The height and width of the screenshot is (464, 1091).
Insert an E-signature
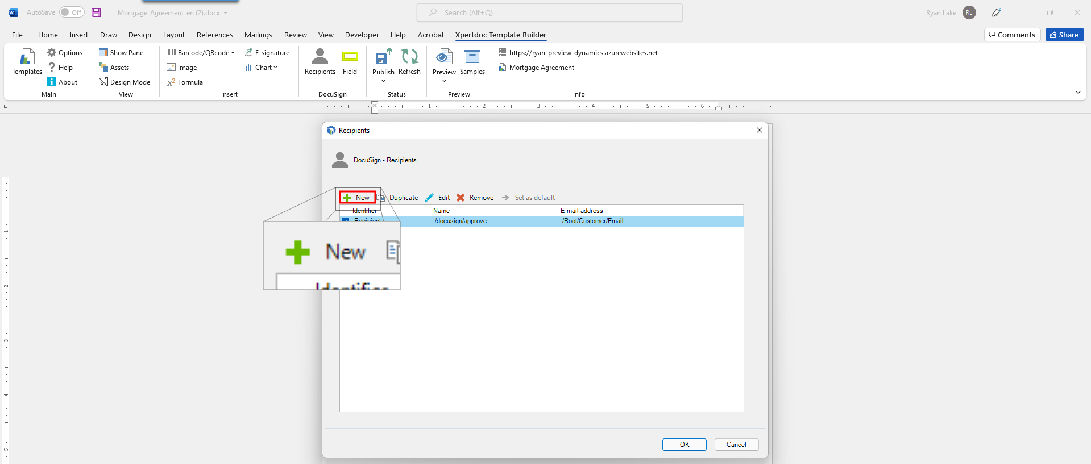tap(267, 52)
